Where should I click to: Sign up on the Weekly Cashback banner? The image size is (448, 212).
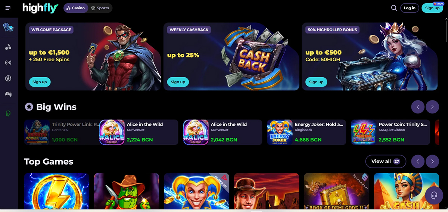[178, 82]
